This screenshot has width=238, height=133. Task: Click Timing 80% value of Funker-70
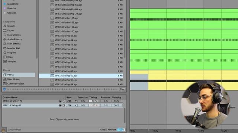[x=94, y=101]
